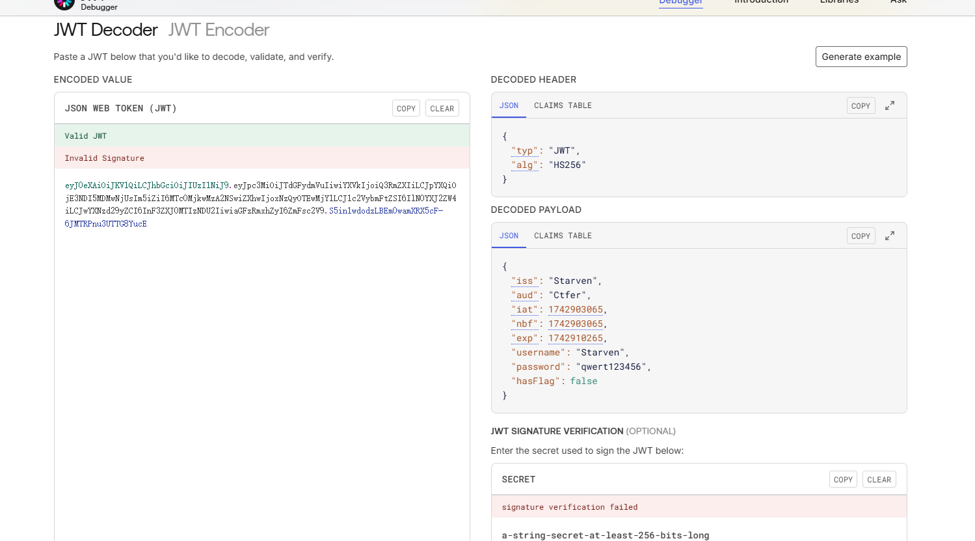Select the JWT Decoder heading tab
The height and width of the screenshot is (541, 975).
pyautogui.click(x=105, y=30)
